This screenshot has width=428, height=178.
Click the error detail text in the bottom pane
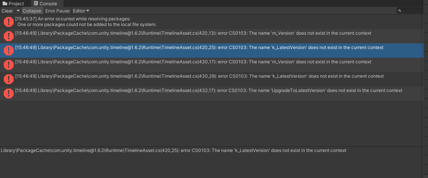coord(173,150)
